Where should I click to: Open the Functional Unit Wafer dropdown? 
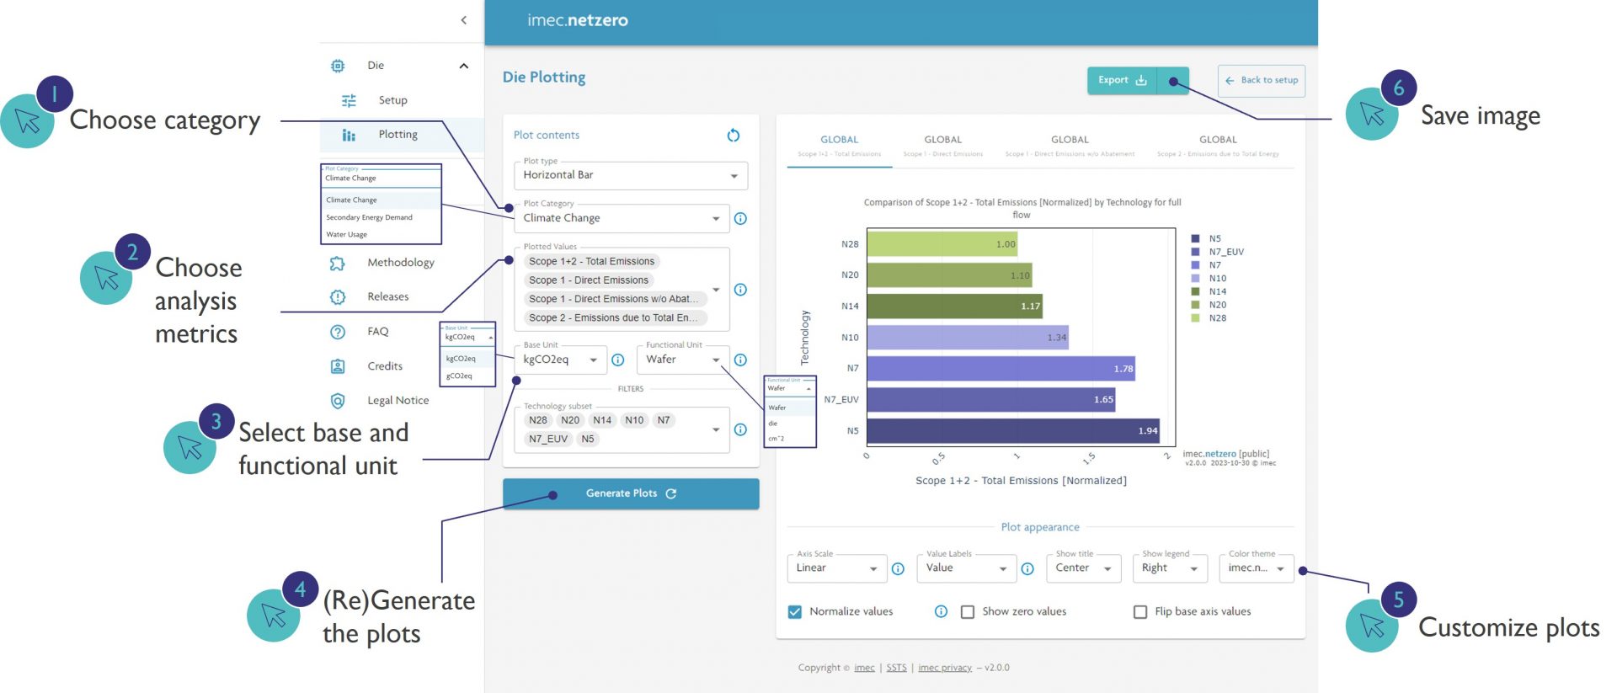tap(682, 360)
